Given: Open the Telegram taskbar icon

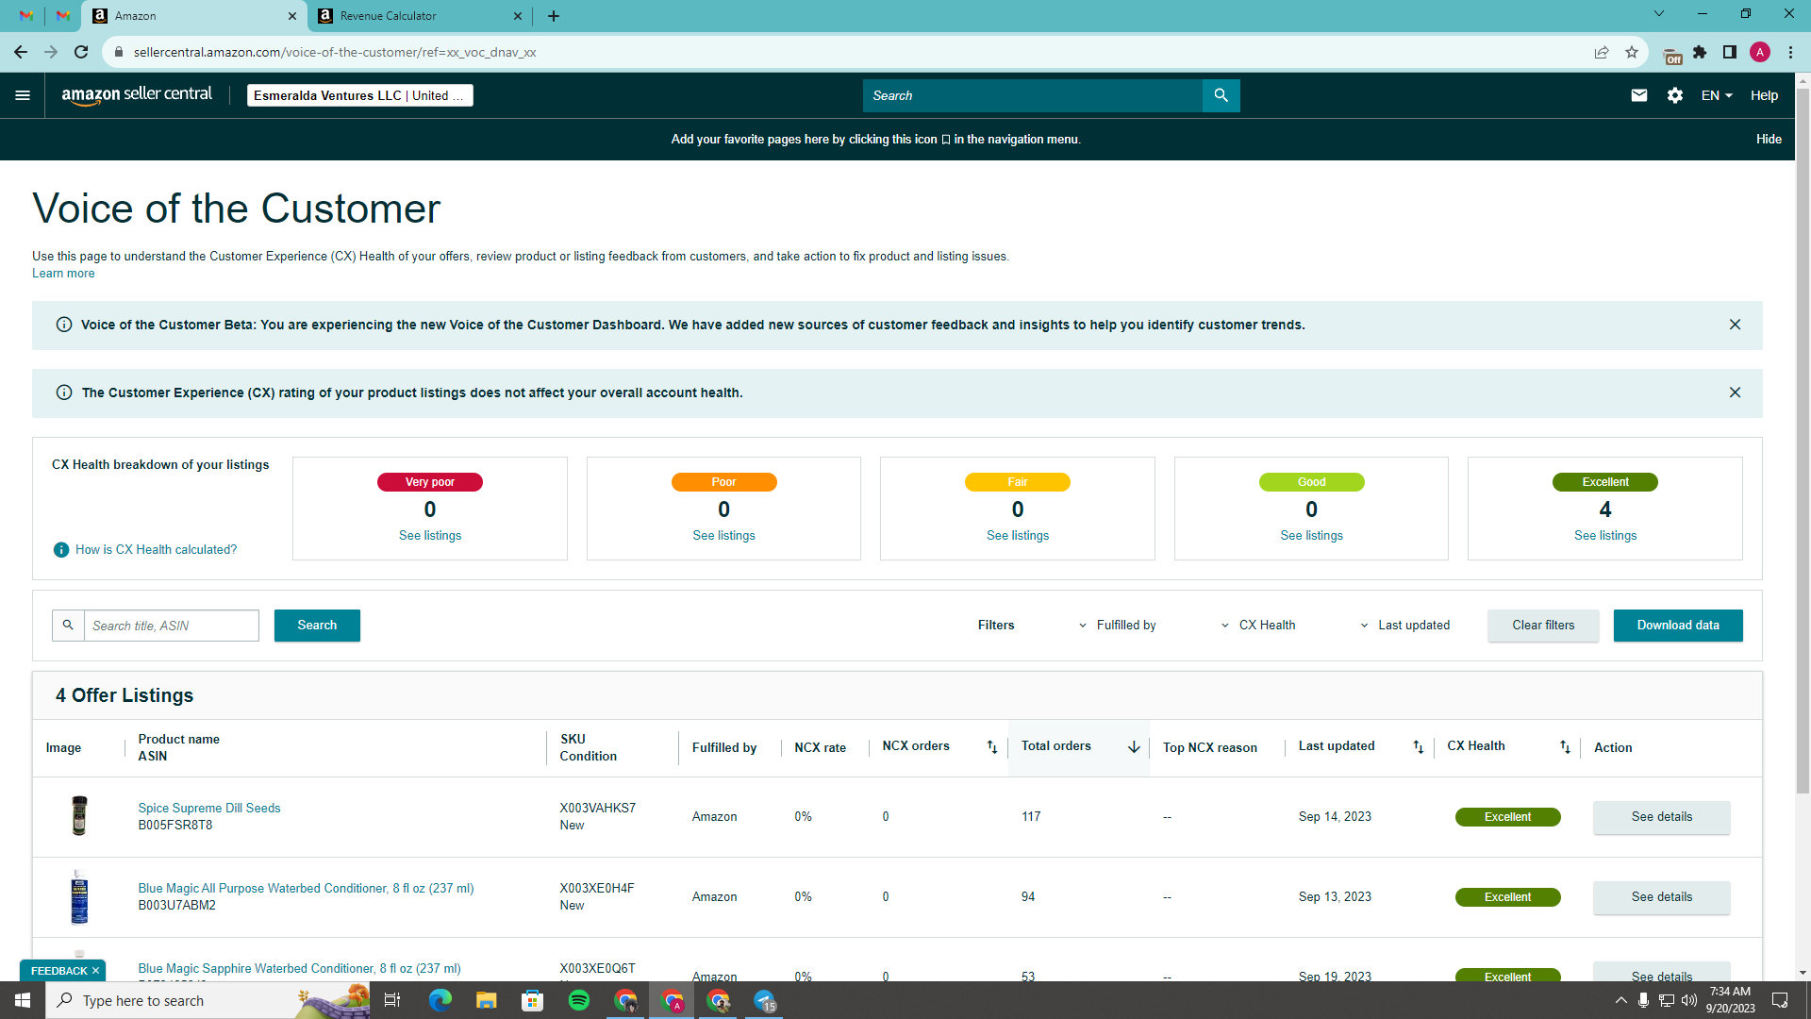Looking at the screenshot, I should click(765, 1000).
